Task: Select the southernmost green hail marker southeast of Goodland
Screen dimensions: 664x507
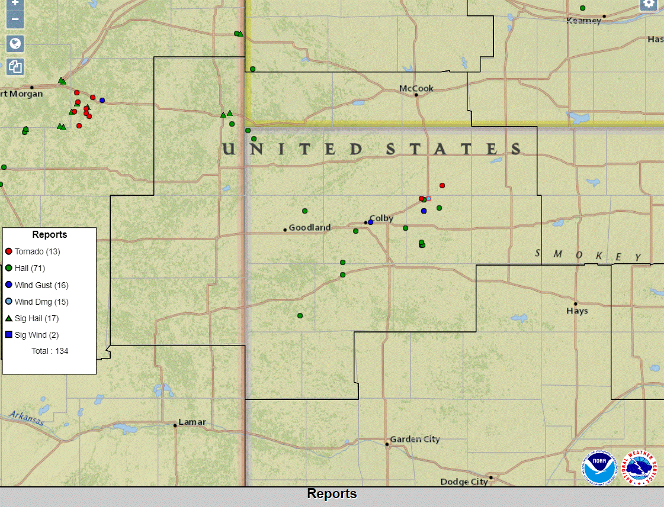Action: click(x=300, y=316)
